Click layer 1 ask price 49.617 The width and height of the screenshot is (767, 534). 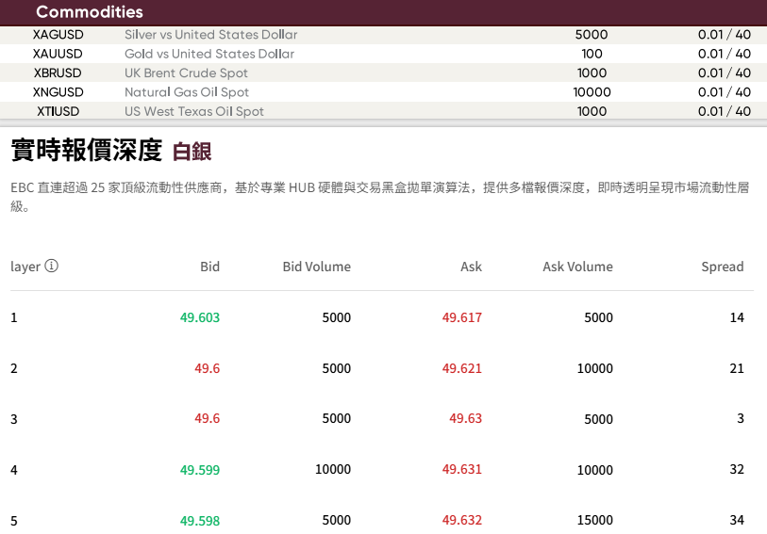click(x=461, y=317)
